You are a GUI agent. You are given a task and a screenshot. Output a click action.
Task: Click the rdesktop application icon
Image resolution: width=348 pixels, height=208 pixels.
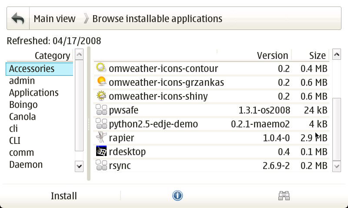(101, 152)
